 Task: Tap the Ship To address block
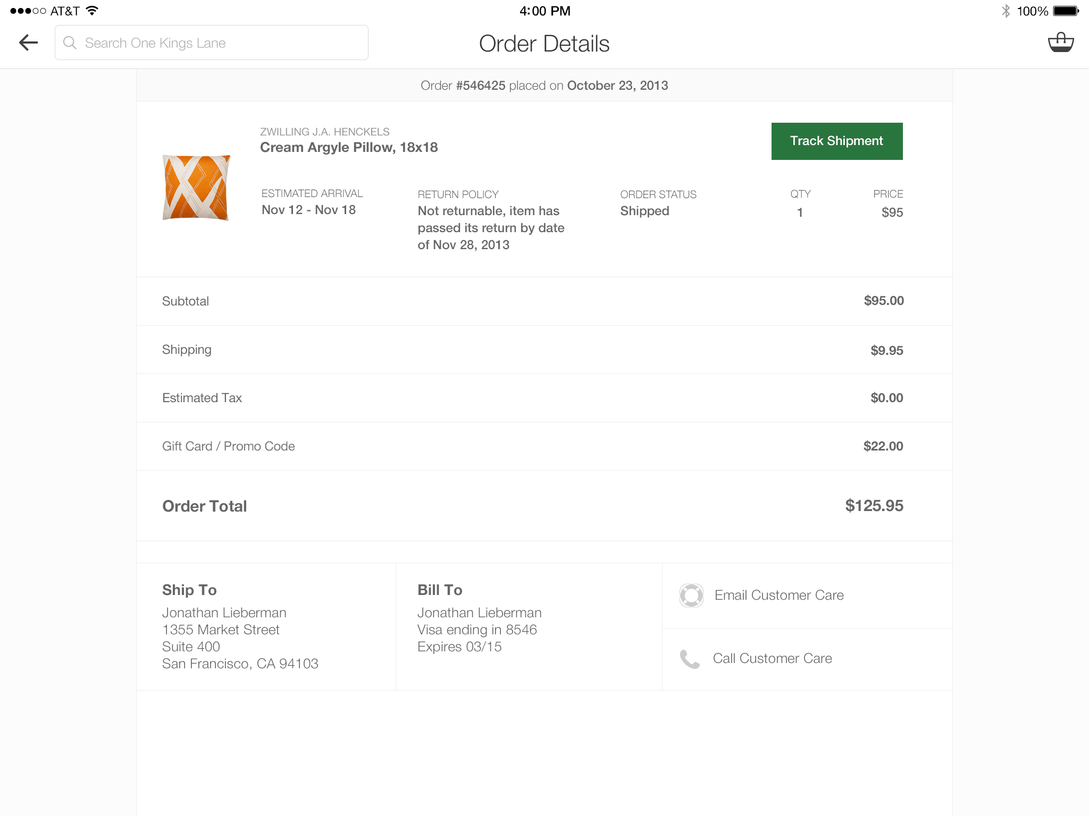click(240, 637)
